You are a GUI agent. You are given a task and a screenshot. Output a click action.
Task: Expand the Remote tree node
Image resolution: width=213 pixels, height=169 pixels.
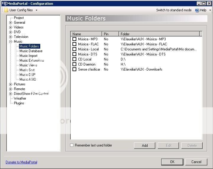coord(10,89)
